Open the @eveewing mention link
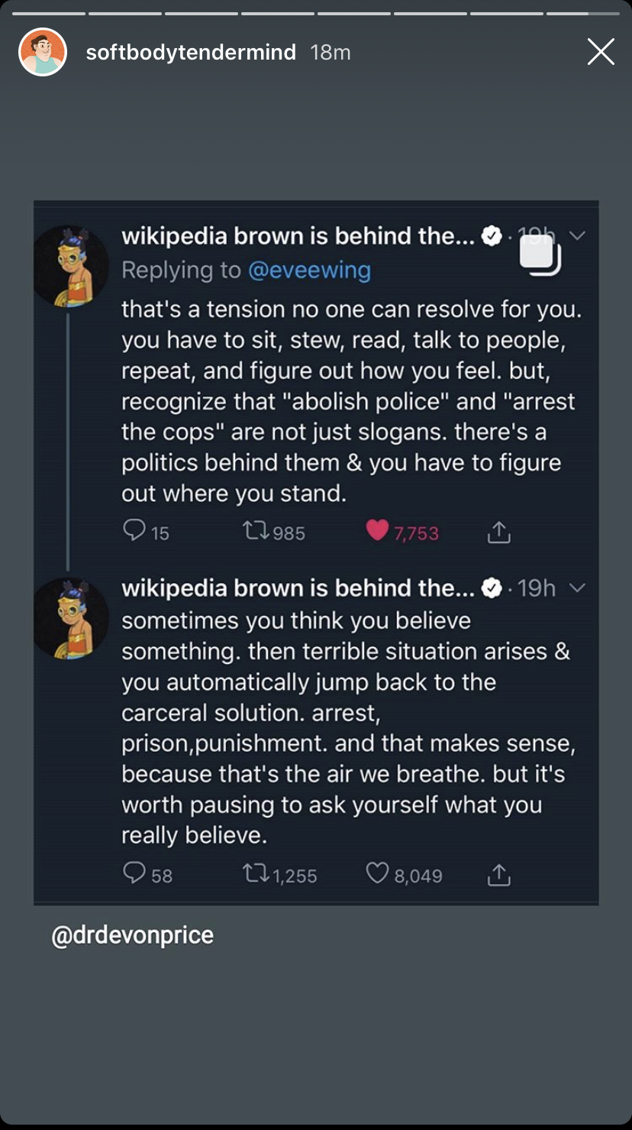 [x=309, y=270]
